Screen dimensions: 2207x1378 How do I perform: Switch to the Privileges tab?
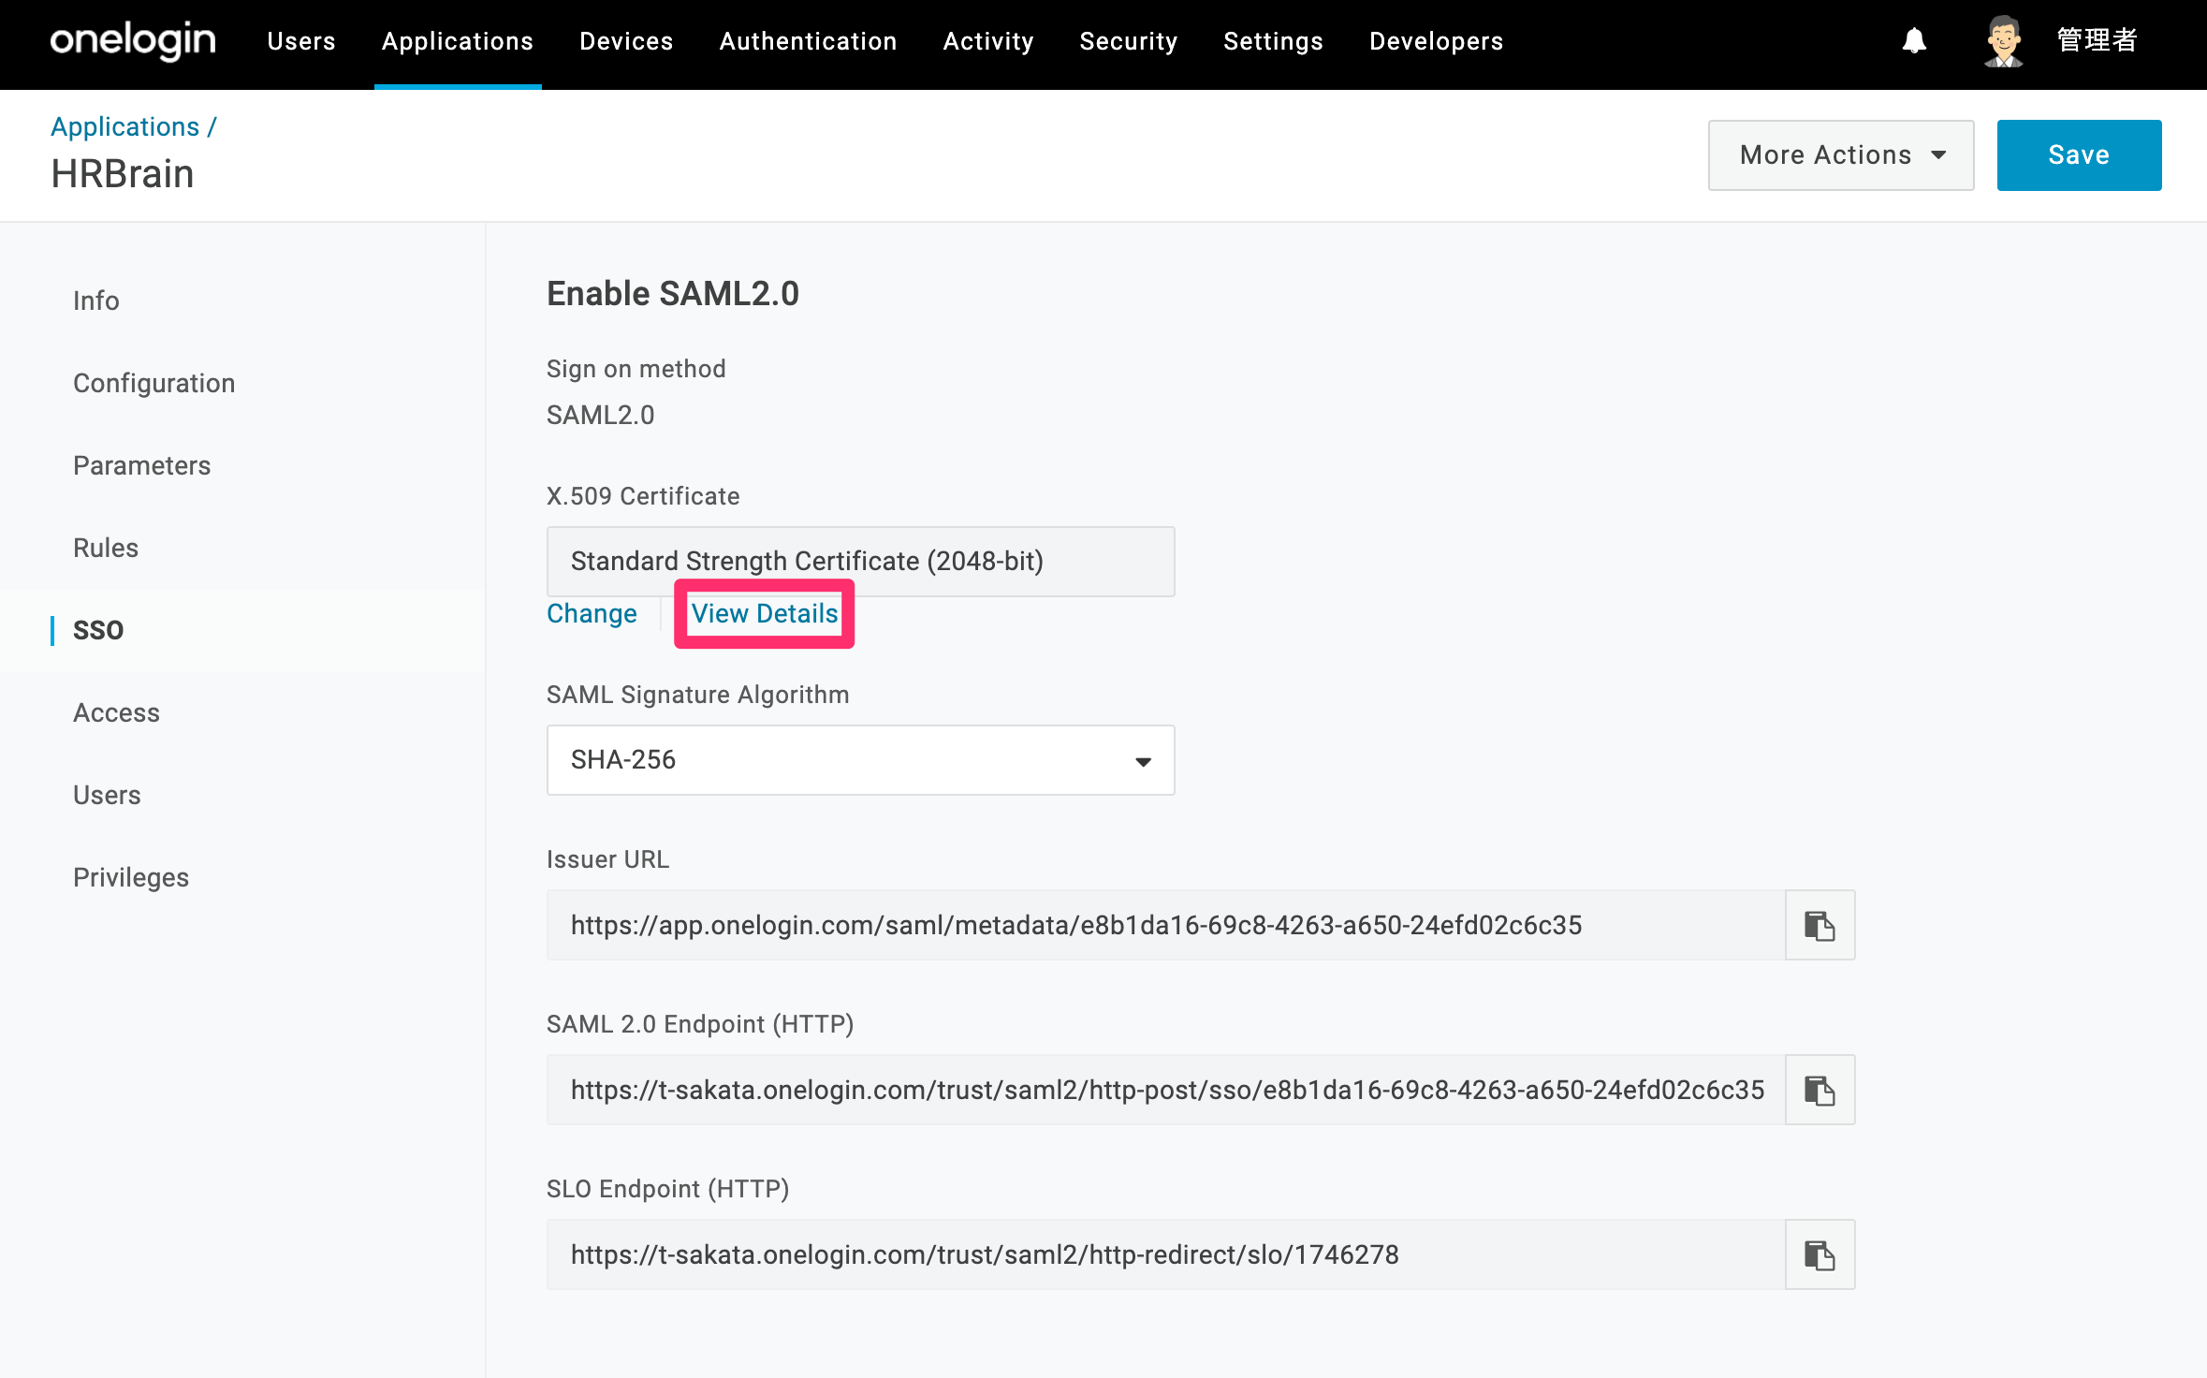pyautogui.click(x=131, y=877)
